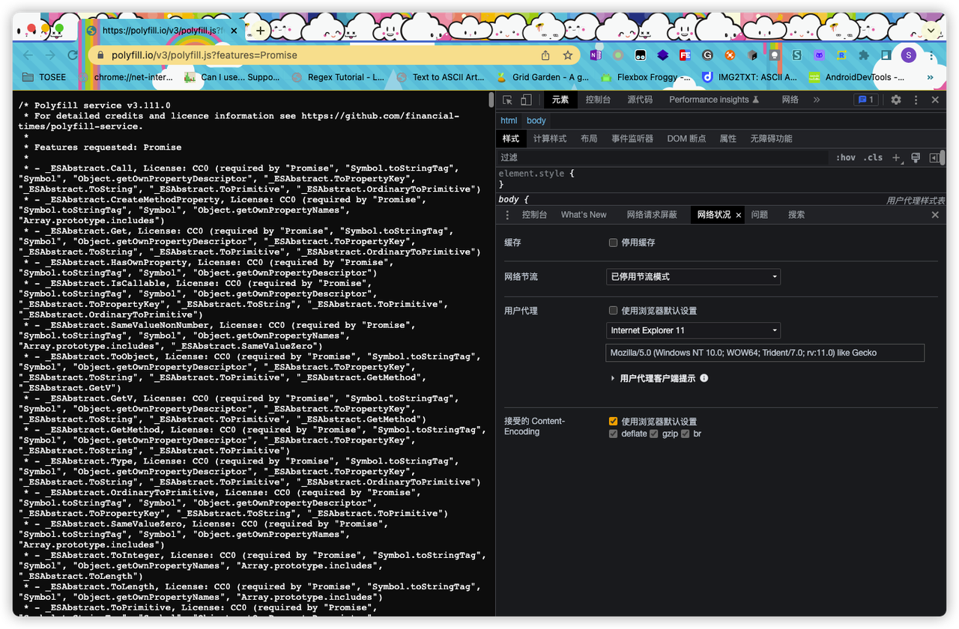The image size is (959, 629).
Task: Select the inspect element cursor icon in DevTools
Action: 506,99
